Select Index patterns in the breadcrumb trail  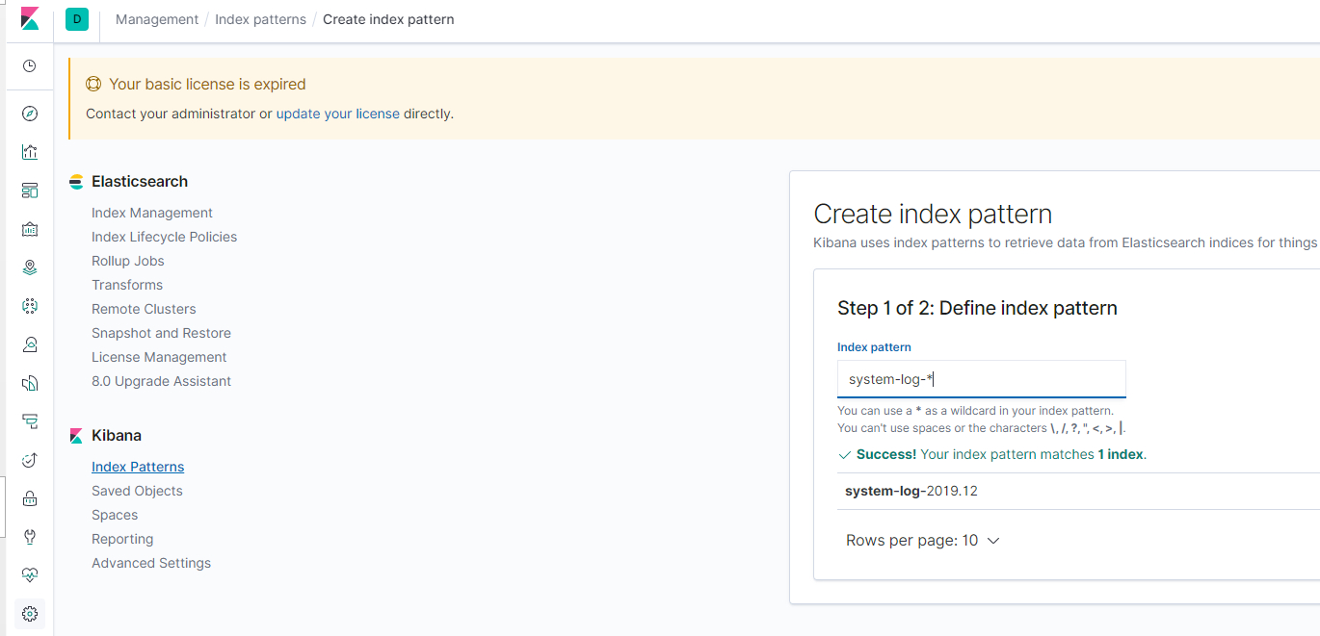pyautogui.click(x=260, y=18)
